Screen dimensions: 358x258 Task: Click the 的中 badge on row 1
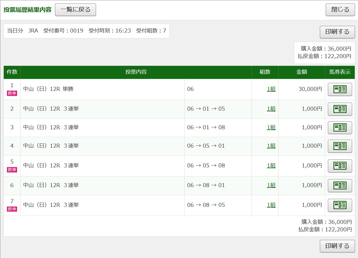[12, 93]
